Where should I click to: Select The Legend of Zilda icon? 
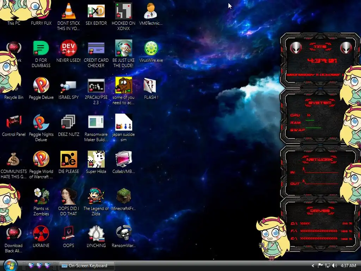96,202
